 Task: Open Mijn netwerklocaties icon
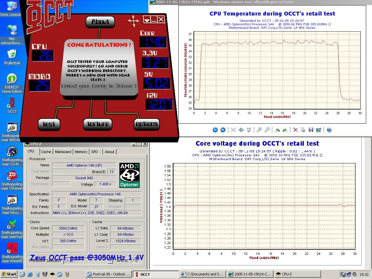pyautogui.click(x=12, y=35)
